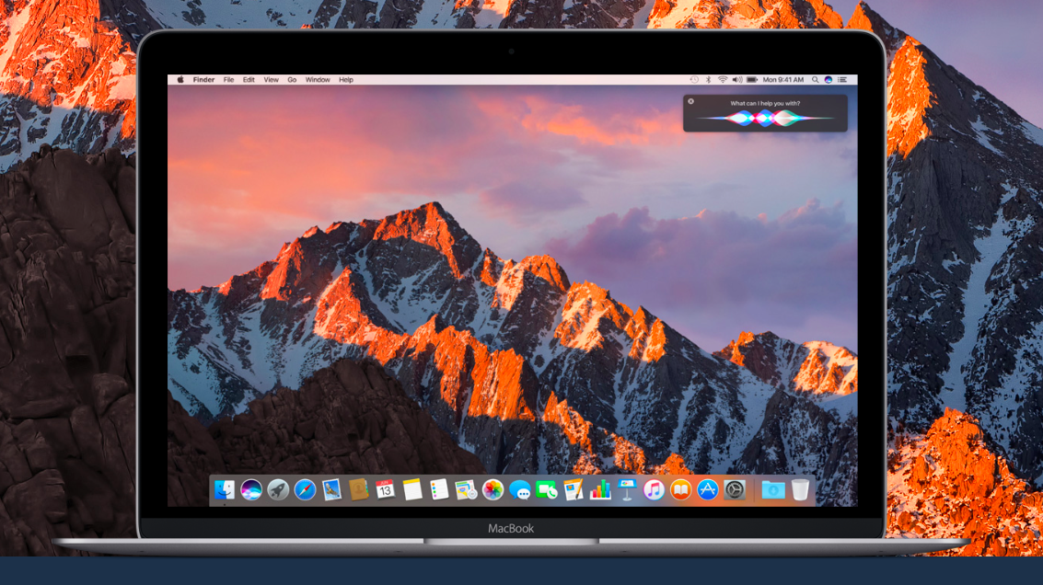Open Finder from the Dock
1043x585 pixels.
coord(225,490)
